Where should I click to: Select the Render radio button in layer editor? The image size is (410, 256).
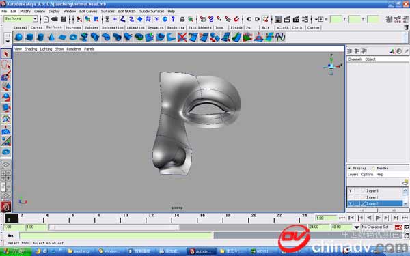pos(373,168)
